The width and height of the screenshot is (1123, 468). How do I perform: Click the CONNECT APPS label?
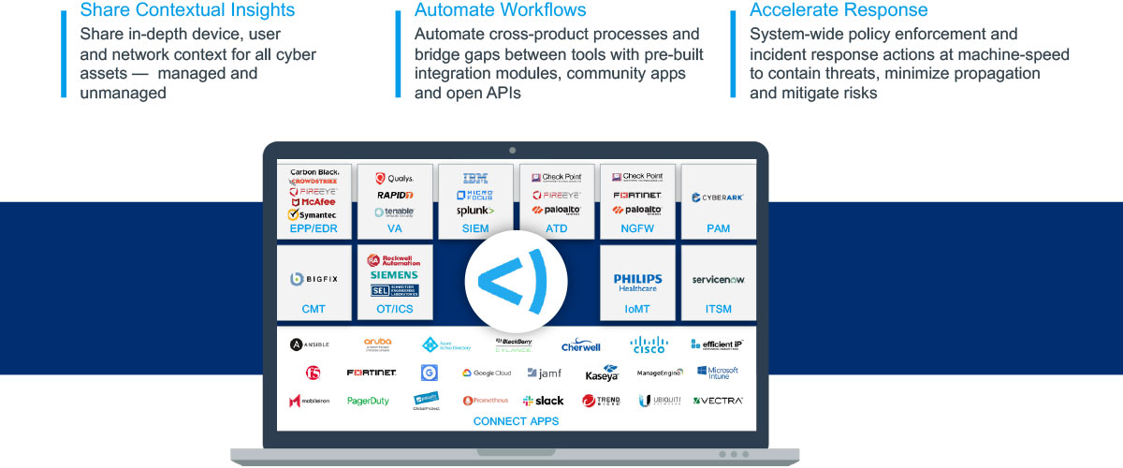tap(516, 421)
